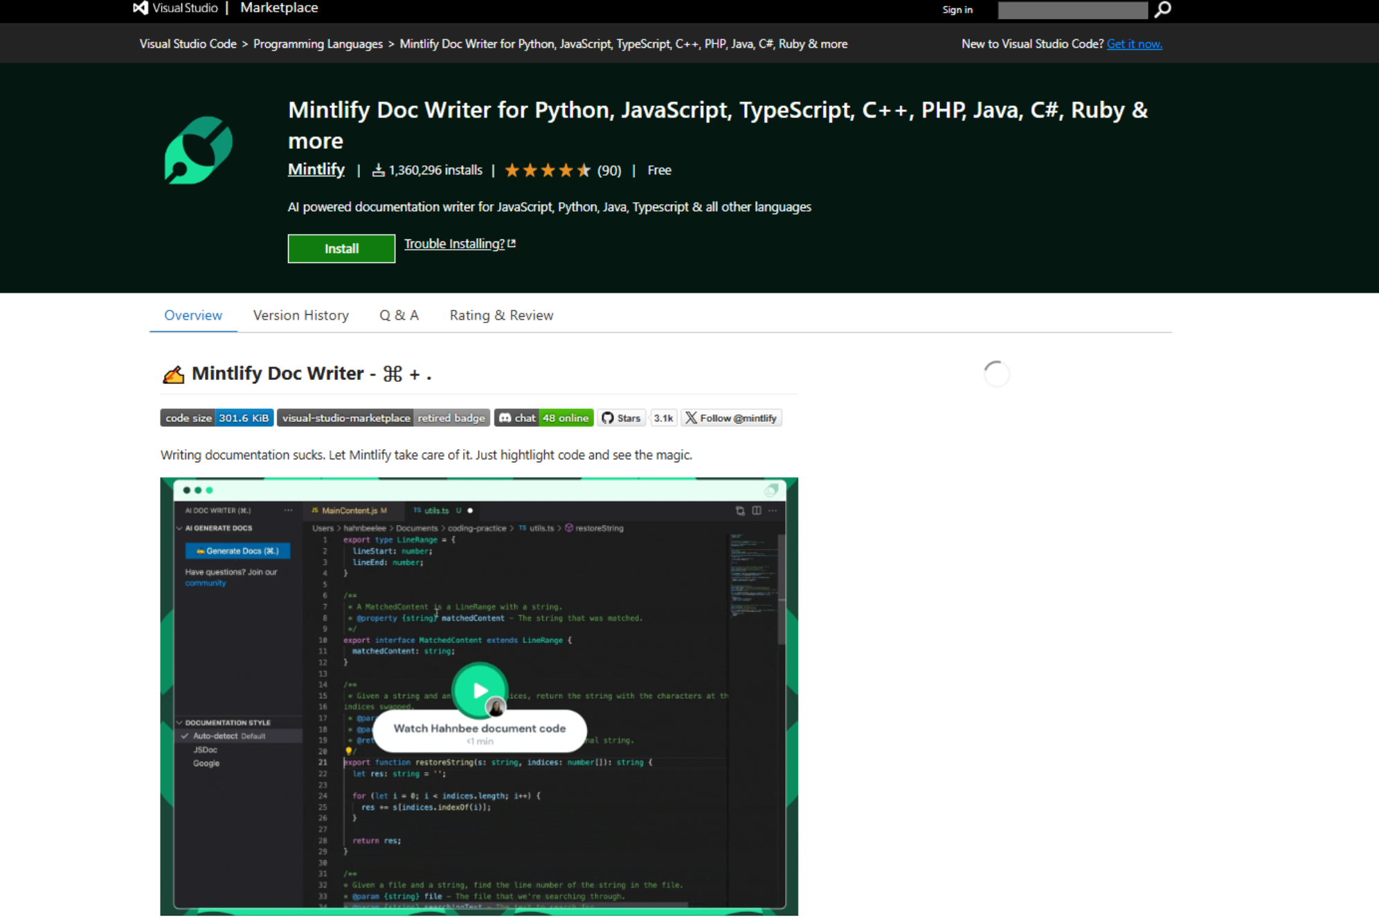Click the star rating with 90 reviews
This screenshot has width=1379, height=923.
click(x=563, y=170)
